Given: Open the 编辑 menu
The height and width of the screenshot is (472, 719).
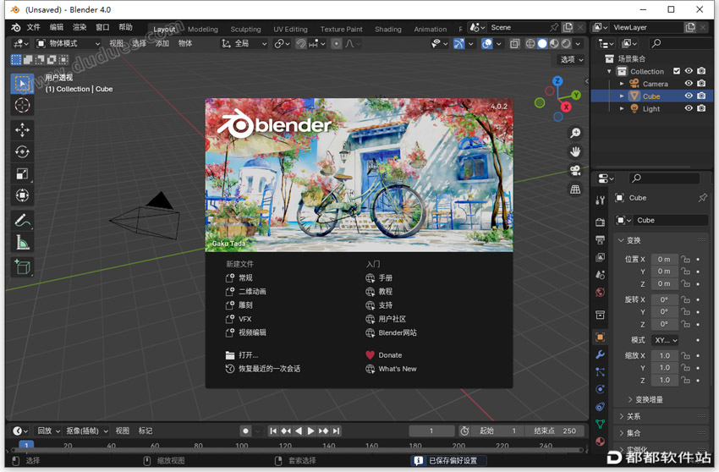Looking at the screenshot, I should coord(57,28).
